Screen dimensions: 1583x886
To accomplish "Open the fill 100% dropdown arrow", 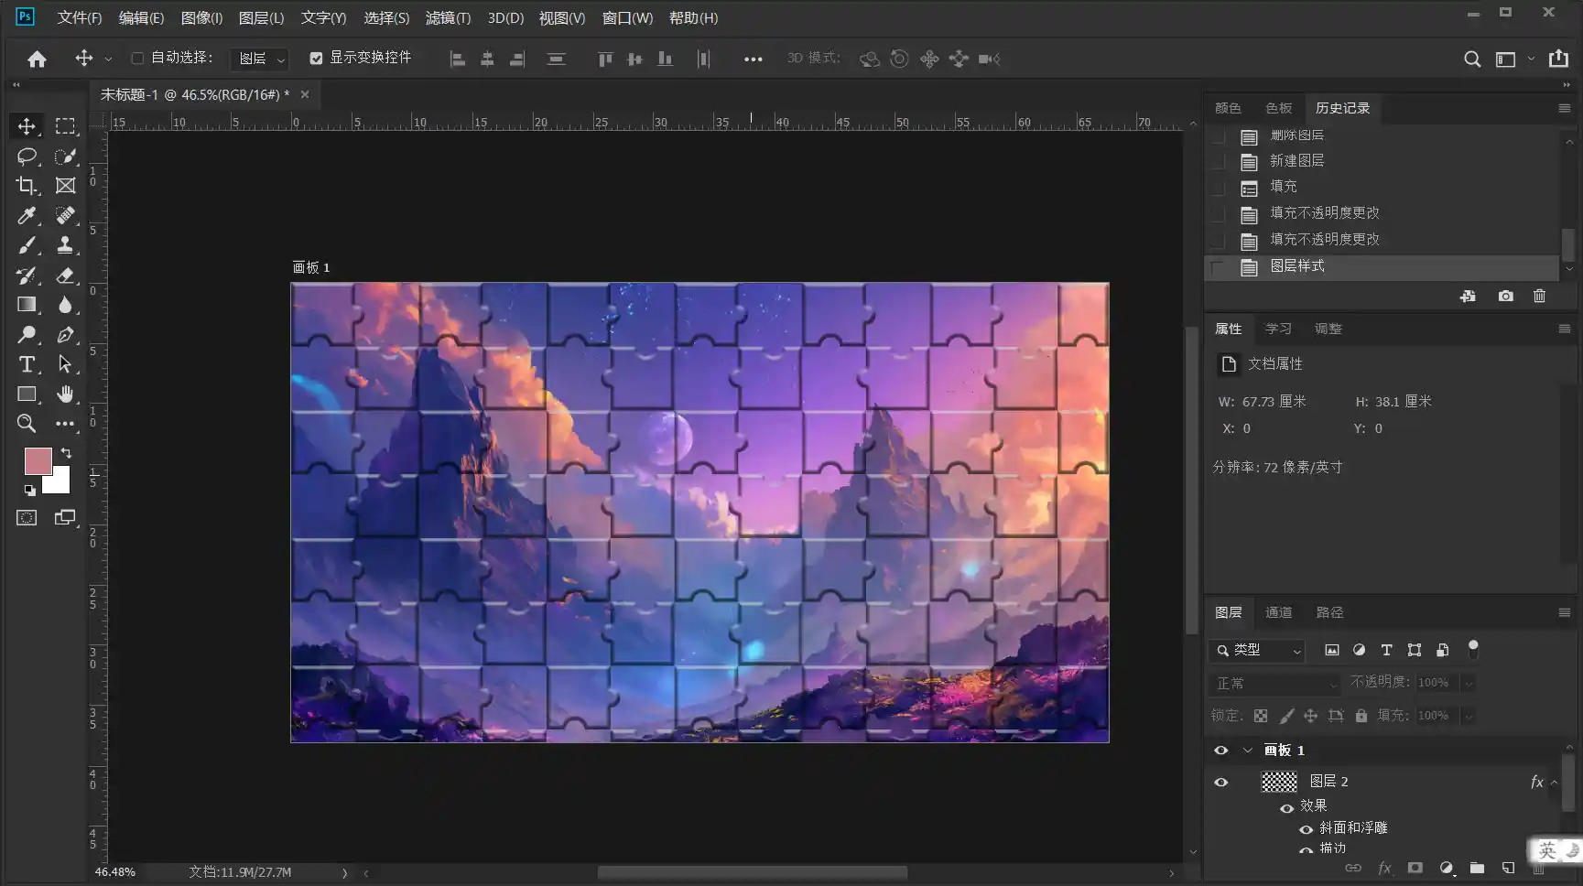I will pos(1469,717).
